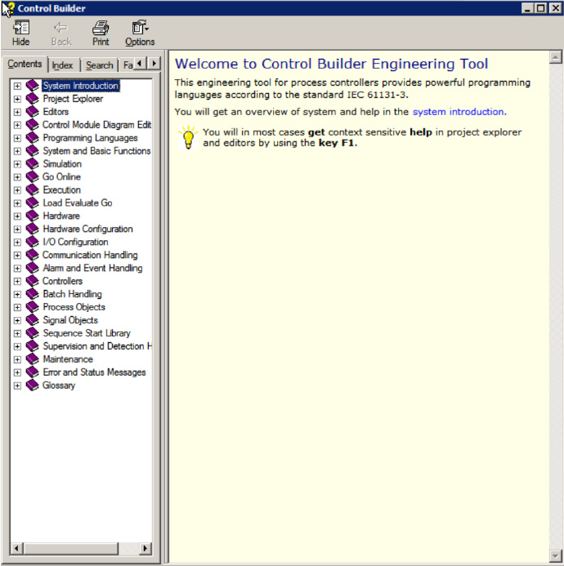Click the book icon beside Project Explorer
564x566 pixels.
[x=33, y=99]
